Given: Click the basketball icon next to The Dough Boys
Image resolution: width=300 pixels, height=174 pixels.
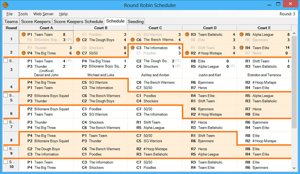Looking at the screenshot, I should click(x=78, y=40).
